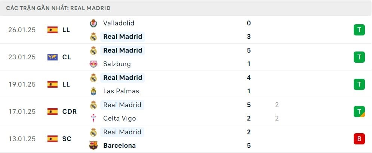Click the Spain flag beside SC
372x153 pixels.
(52, 139)
